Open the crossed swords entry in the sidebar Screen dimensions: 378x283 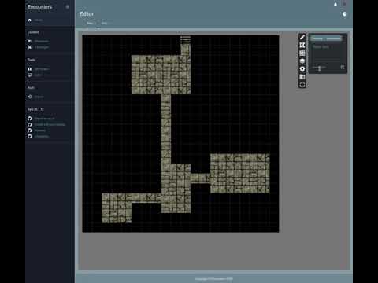click(x=38, y=47)
